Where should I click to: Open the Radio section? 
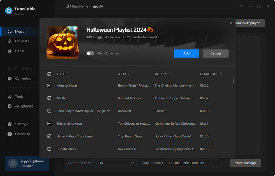pyautogui.click(x=20, y=51)
